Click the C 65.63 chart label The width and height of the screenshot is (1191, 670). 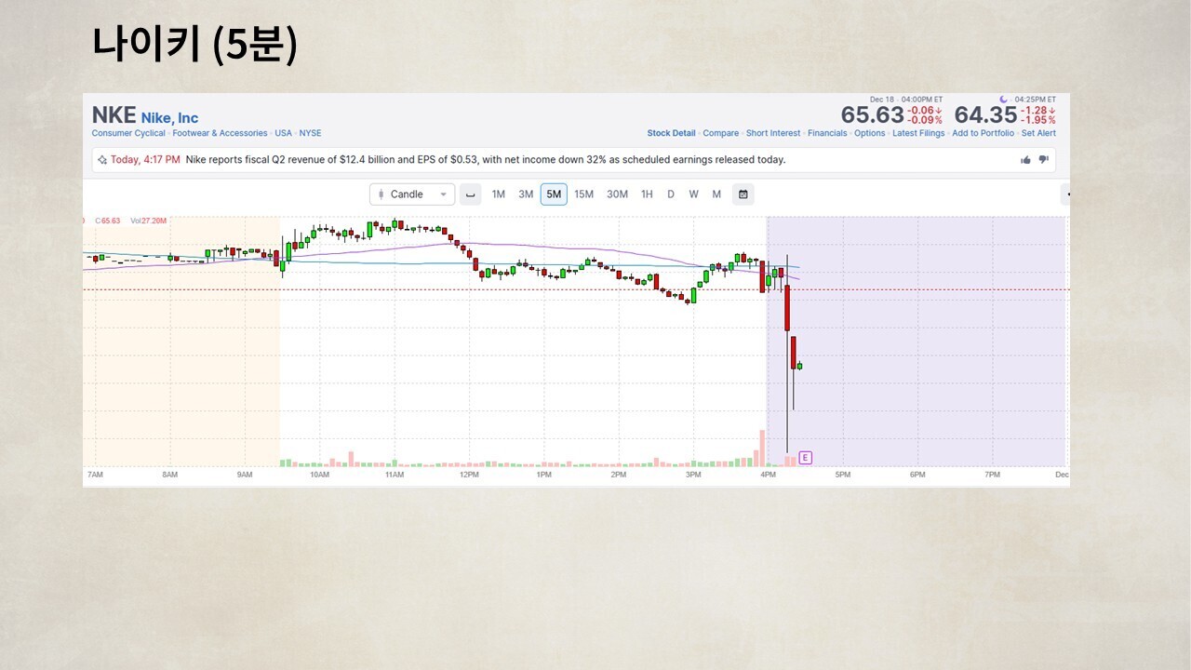(108, 221)
